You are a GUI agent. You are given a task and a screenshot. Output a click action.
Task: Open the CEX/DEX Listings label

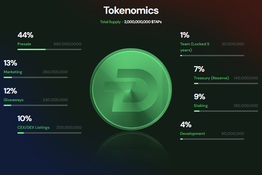(x=34, y=127)
